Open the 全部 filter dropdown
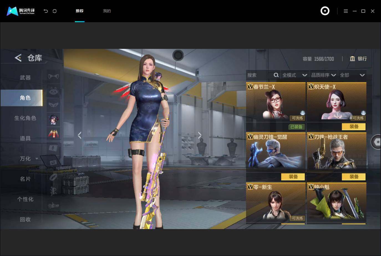This screenshot has height=256, width=381. 352,75
